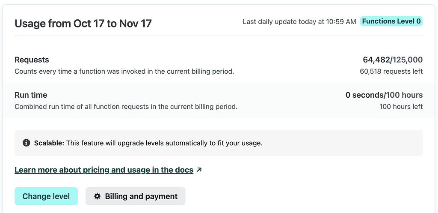Click the Usage from Oct 17 heading

coord(83,23)
